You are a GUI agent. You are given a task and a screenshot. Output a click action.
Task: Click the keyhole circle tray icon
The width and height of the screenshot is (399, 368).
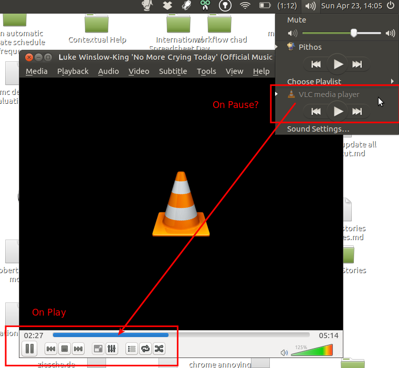(225, 6)
